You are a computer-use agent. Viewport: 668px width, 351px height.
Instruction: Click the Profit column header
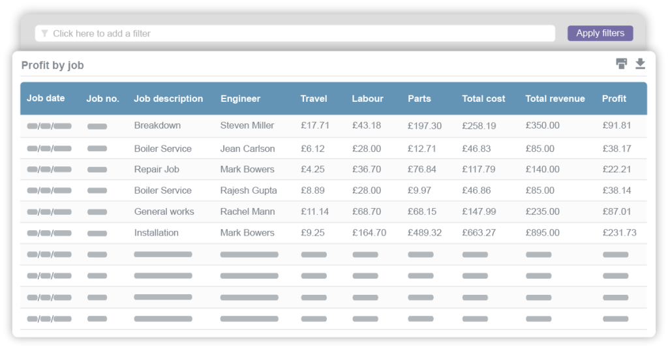(614, 99)
